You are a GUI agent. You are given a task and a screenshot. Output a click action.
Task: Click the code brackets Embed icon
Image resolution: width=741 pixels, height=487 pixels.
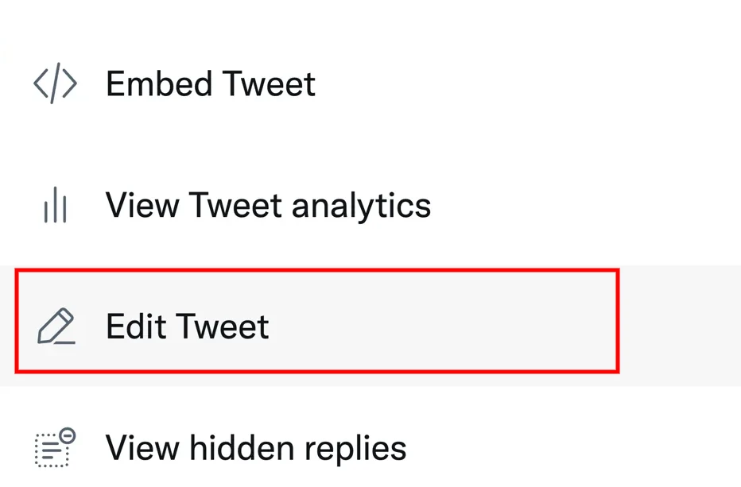[55, 84]
